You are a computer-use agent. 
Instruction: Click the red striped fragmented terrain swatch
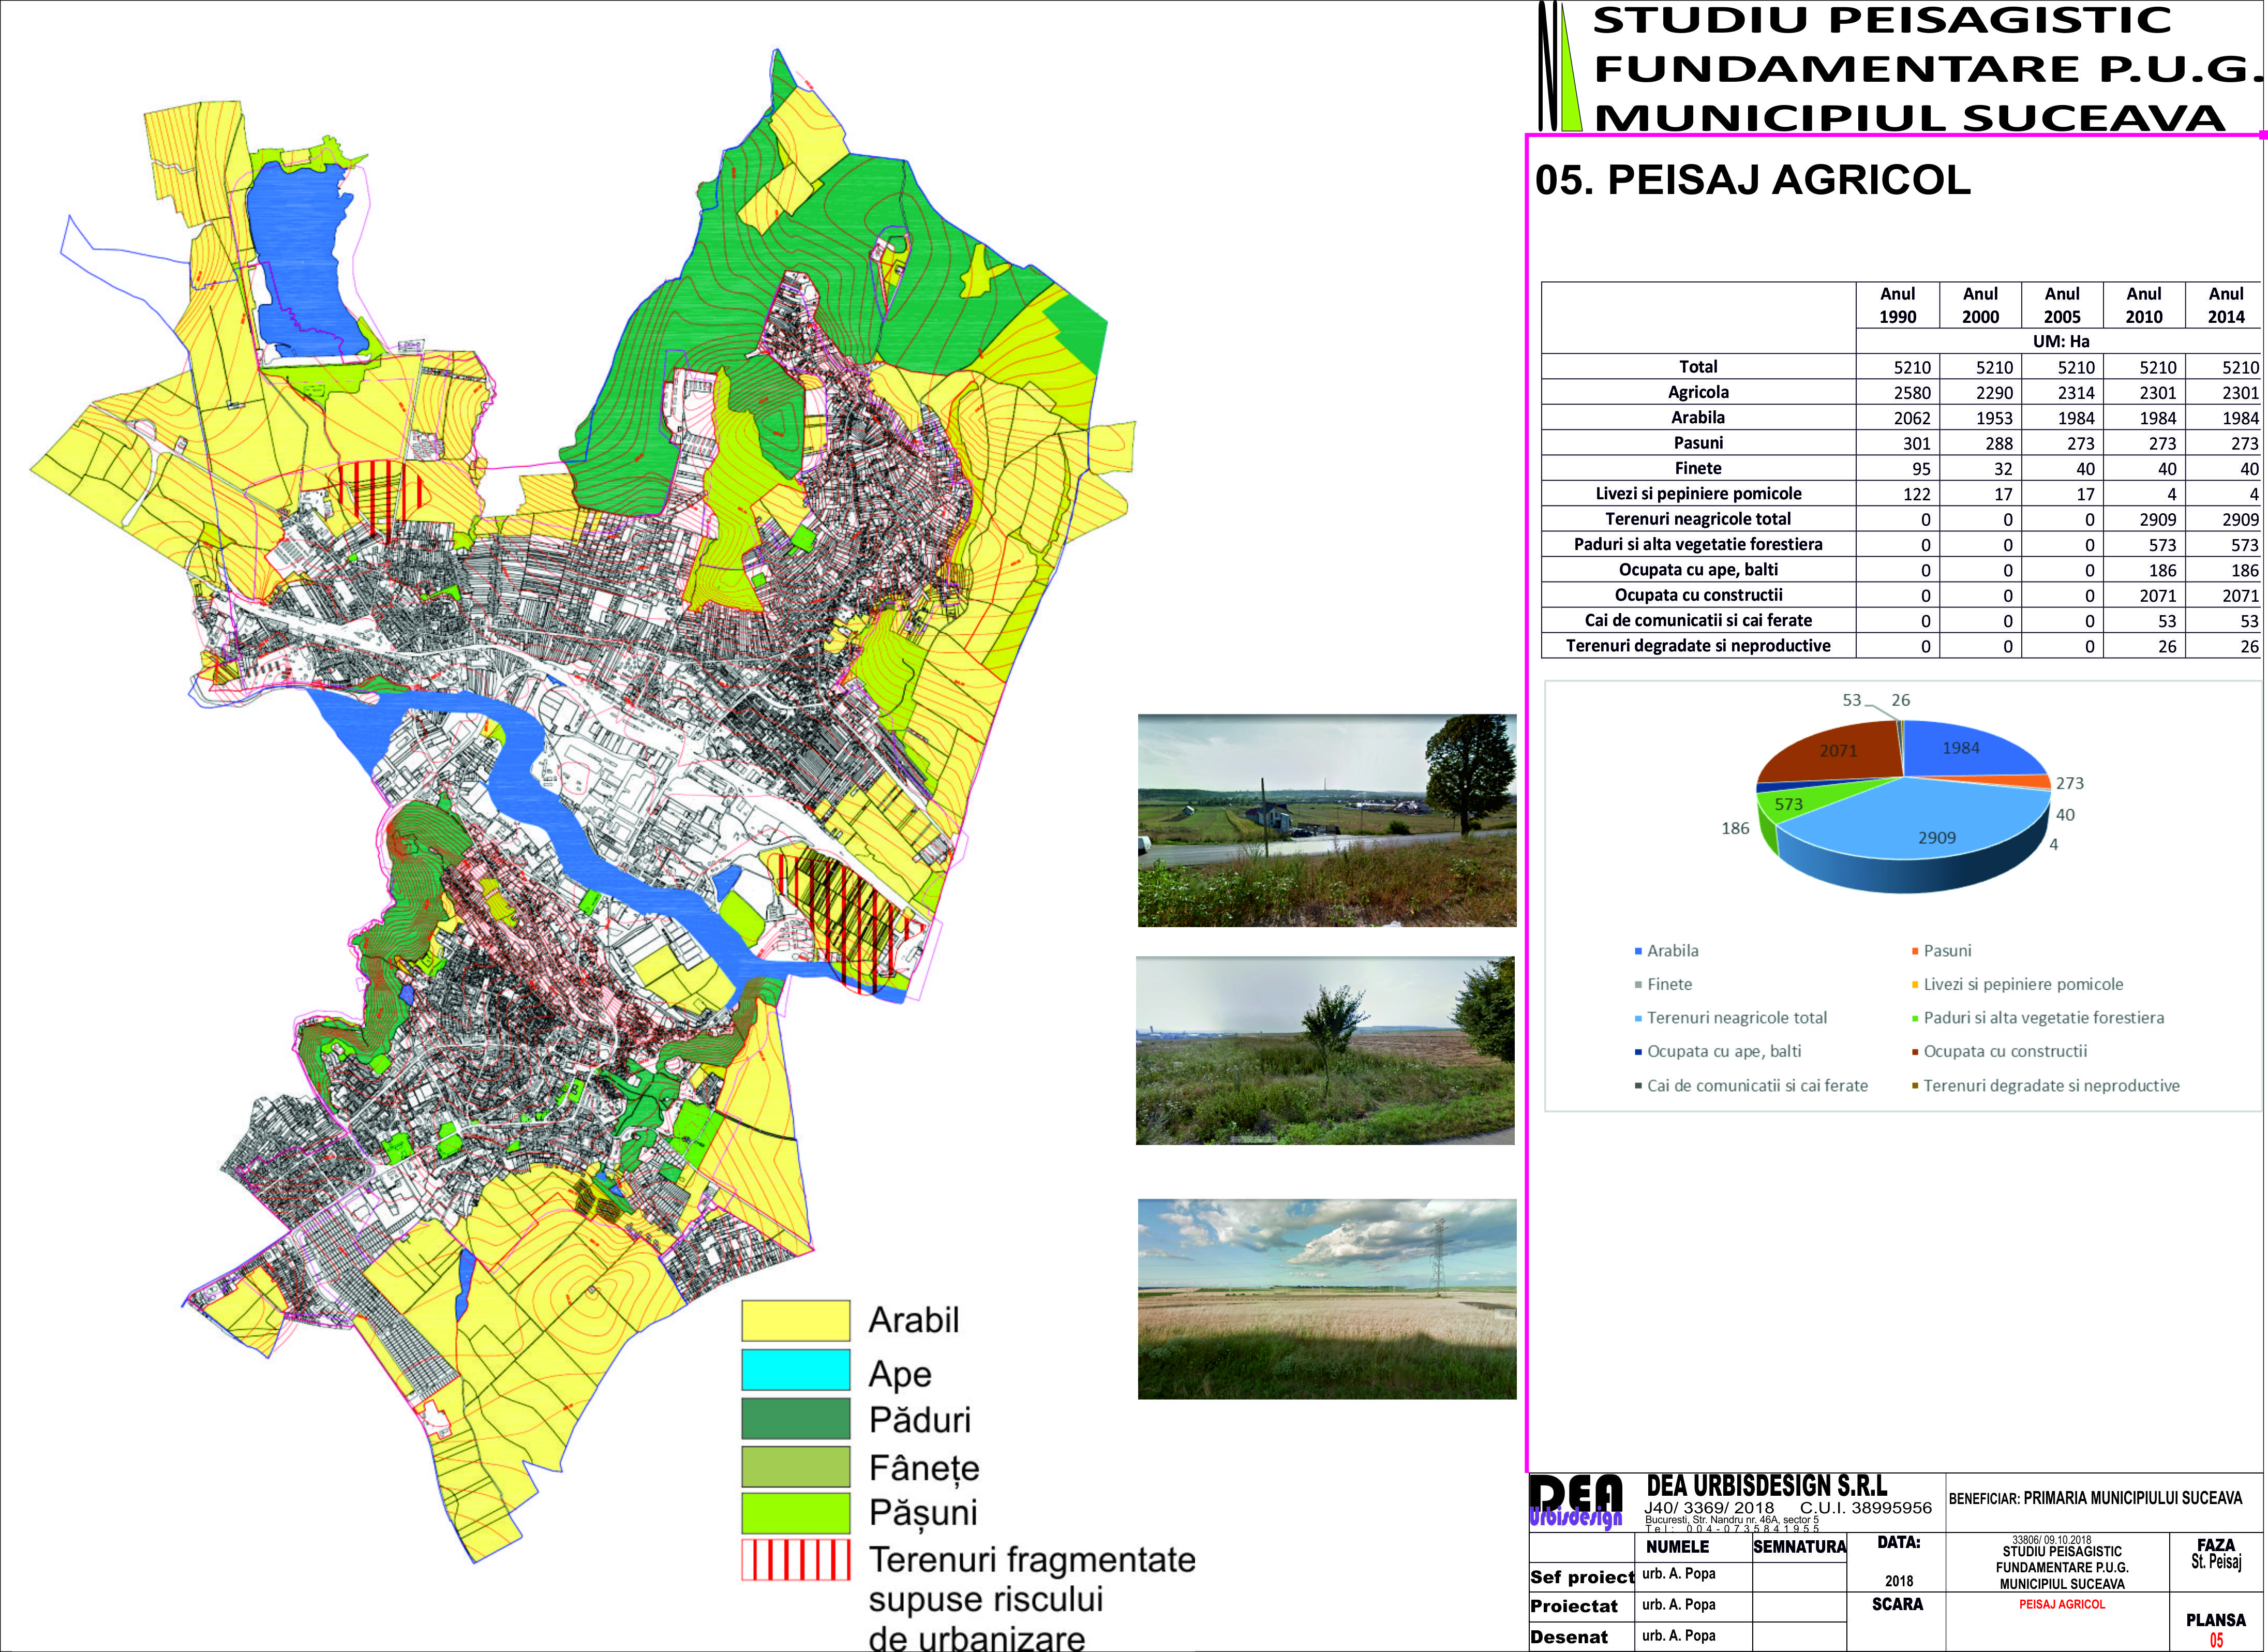point(795,1560)
